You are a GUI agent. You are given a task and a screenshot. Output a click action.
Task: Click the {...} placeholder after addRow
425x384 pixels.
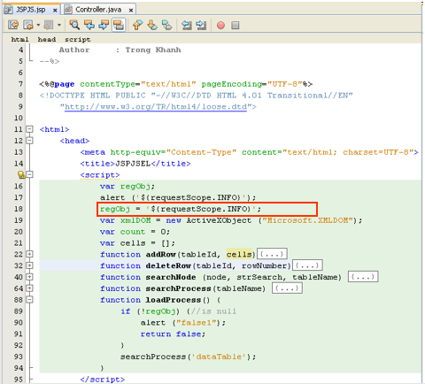pyautogui.click(x=272, y=254)
